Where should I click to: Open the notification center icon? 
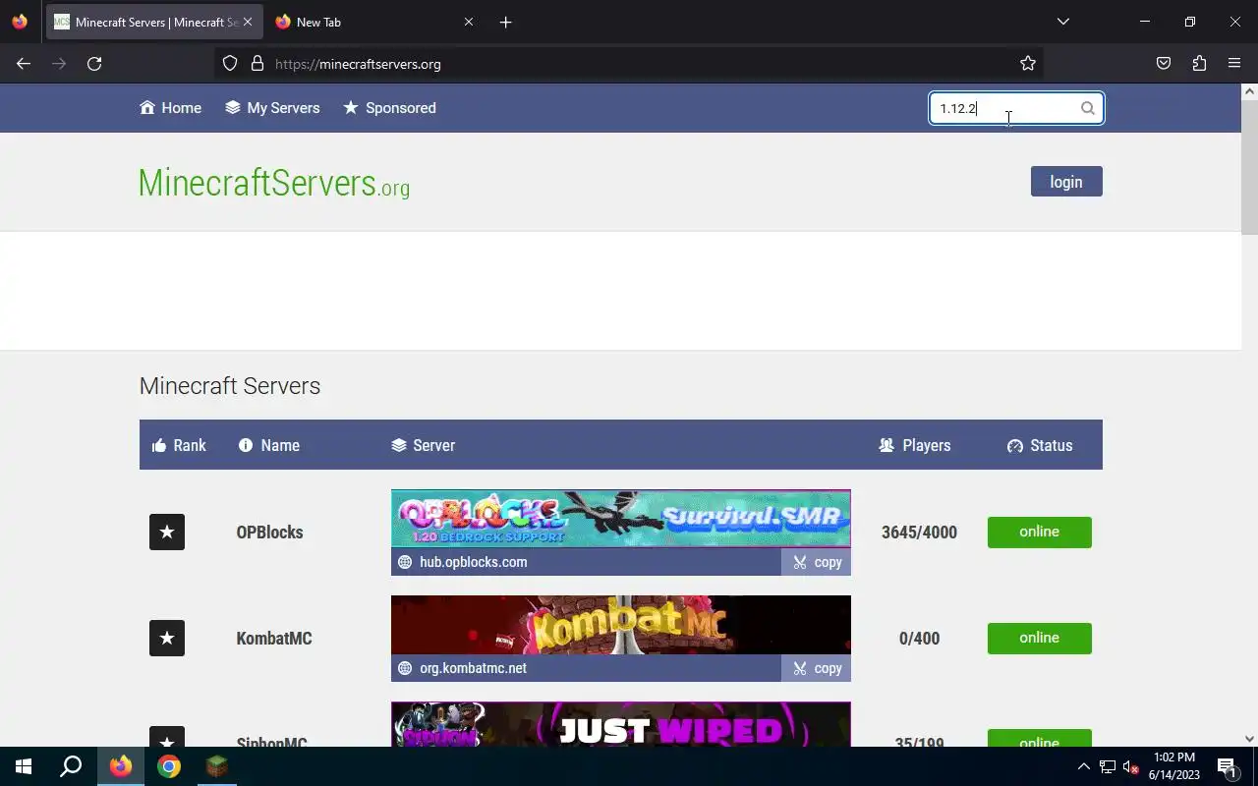coord(1227,766)
